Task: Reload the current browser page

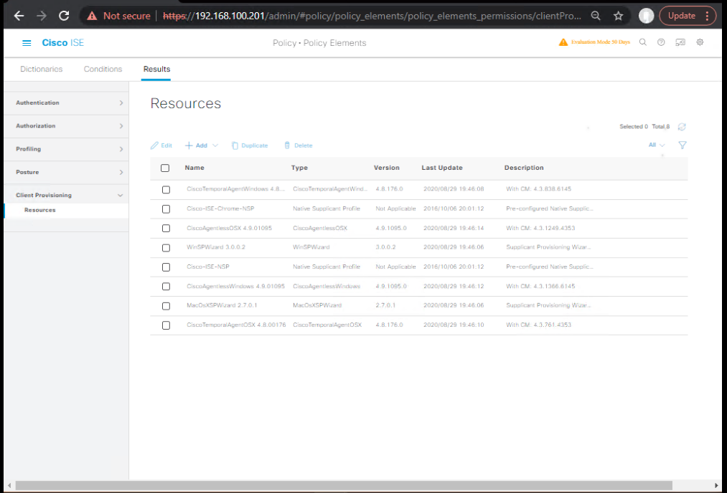Action: (x=64, y=16)
